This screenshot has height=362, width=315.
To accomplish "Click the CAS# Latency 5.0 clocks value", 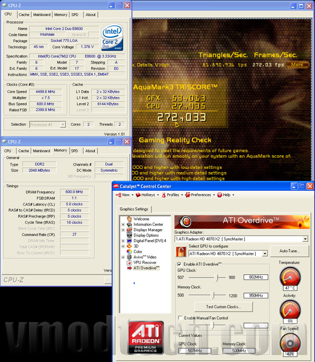I will point(74,204).
